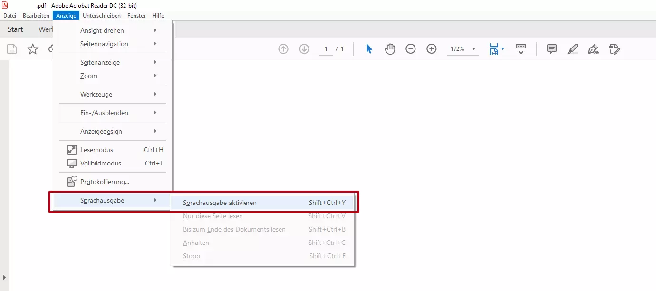Add bookmark with the star icon
This screenshot has height=291, width=656.
coord(33,49)
